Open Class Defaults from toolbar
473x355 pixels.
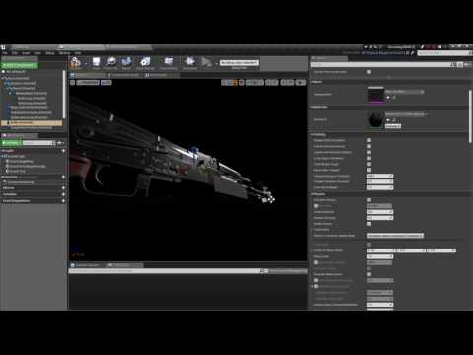(169, 62)
